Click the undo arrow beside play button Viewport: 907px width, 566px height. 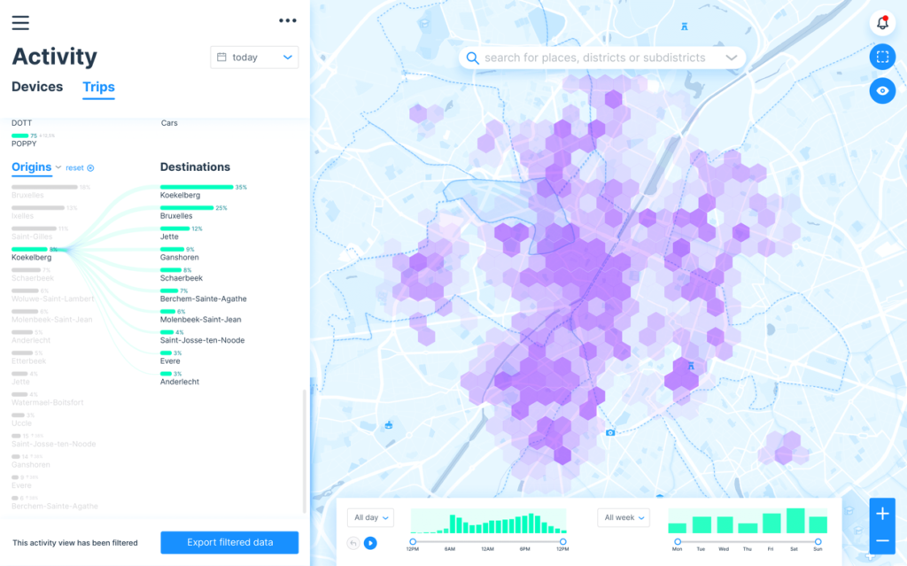coord(353,543)
